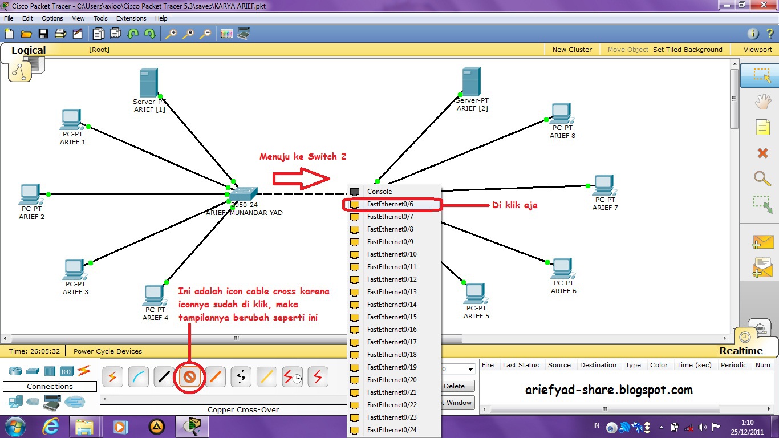Viewport: 779px width, 438px height.
Task: Select the FastEthernet0/6 port
Action: [394, 204]
